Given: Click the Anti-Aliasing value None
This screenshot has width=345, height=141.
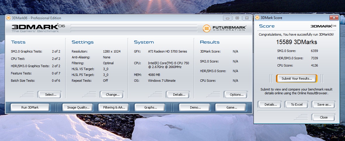Looking at the screenshot, I should click(106, 57).
